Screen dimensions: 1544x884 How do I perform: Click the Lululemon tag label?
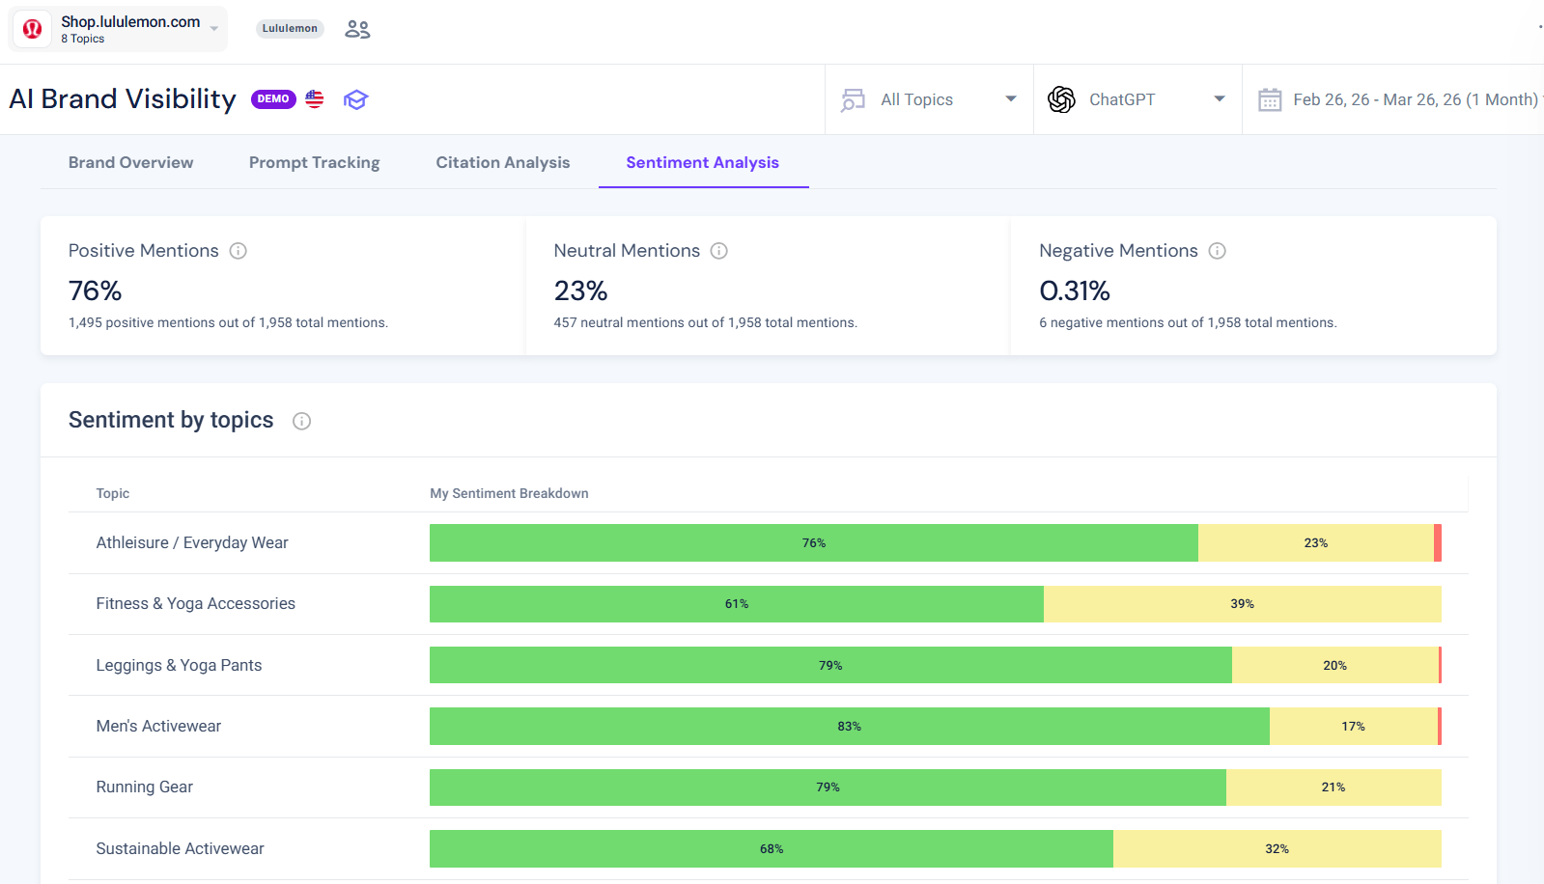290,29
